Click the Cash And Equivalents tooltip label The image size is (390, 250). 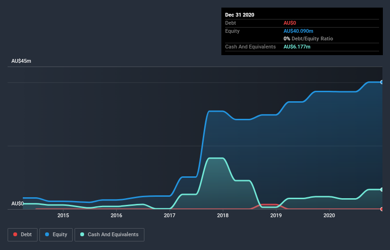click(x=250, y=47)
